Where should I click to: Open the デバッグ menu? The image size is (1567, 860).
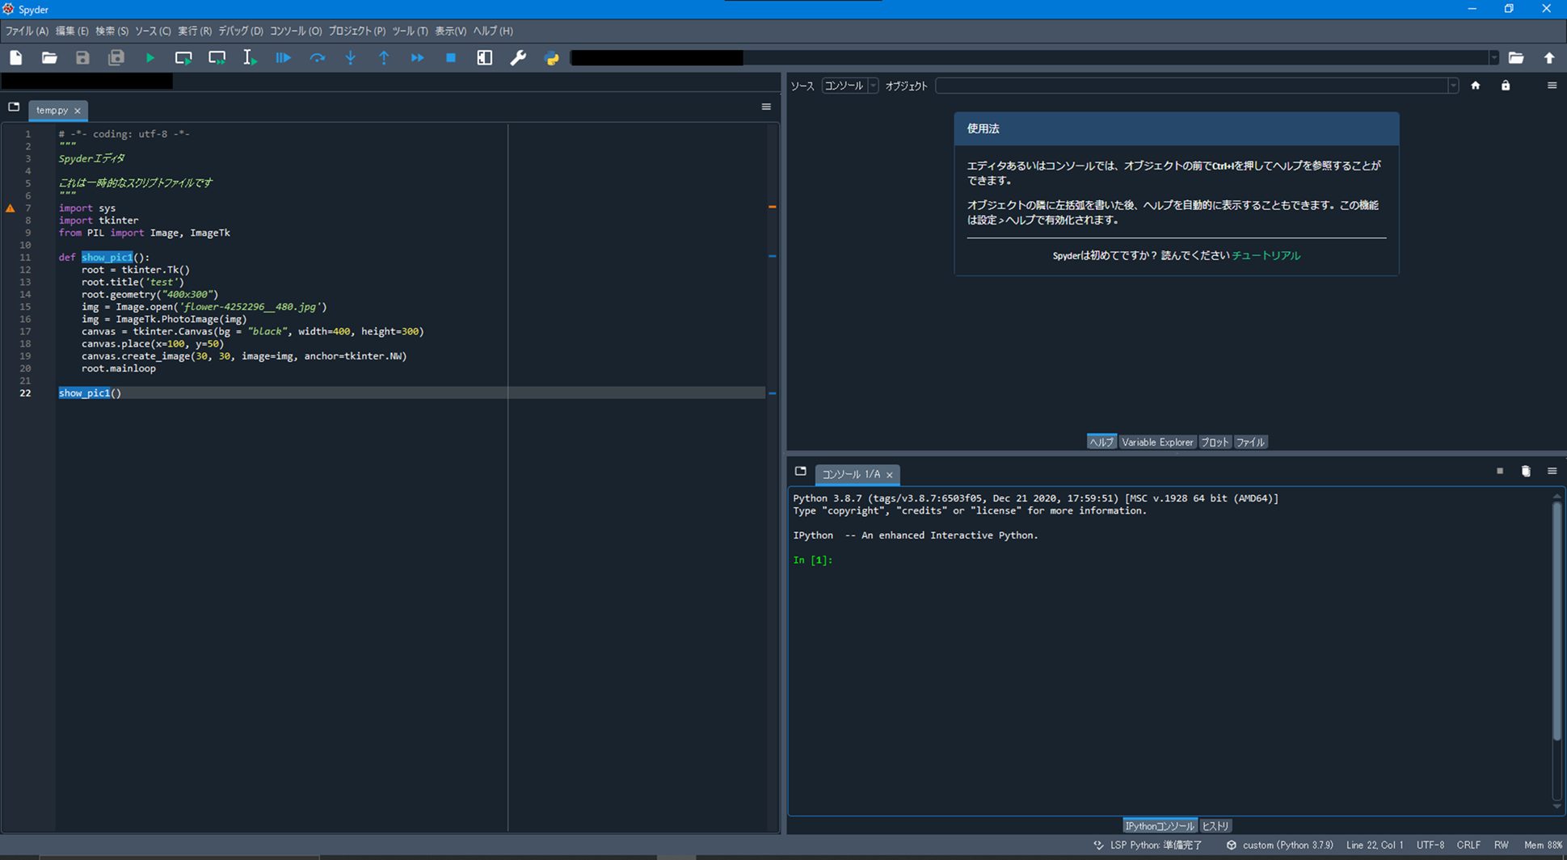pos(238,31)
